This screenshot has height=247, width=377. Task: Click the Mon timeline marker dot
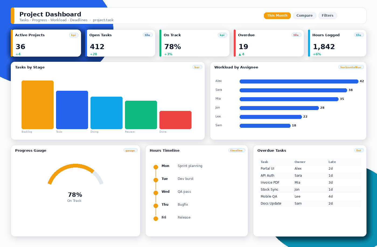(x=156, y=167)
